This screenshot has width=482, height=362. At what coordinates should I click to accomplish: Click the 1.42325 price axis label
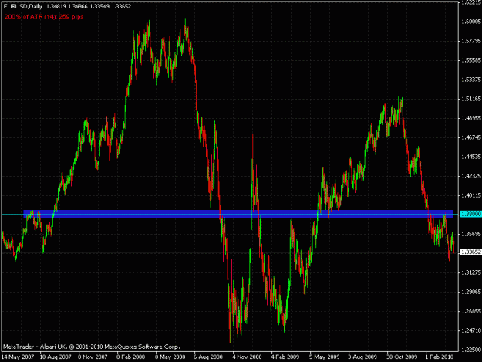click(471, 176)
